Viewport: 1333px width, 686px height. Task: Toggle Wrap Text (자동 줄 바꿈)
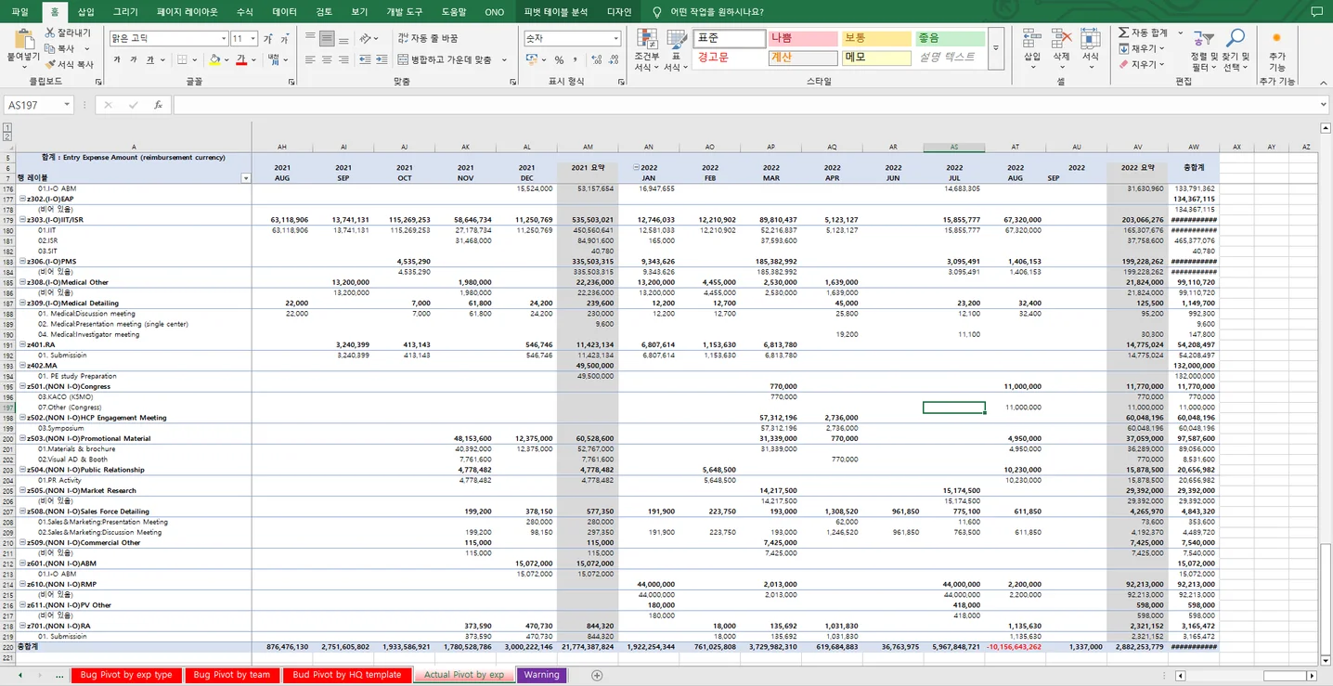pyautogui.click(x=428, y=39)
